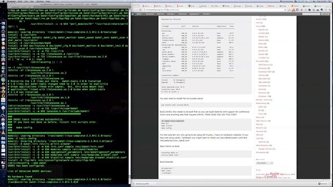Open Finder from the Dock
333x187 pixels.
(x=3, y=23)
